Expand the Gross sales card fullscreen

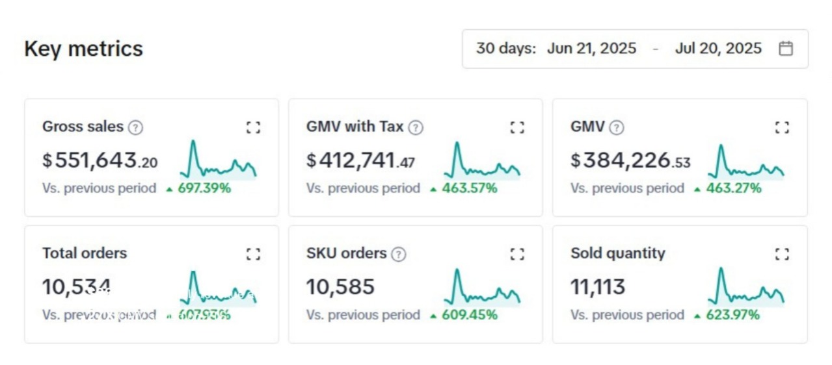[253, 127]
